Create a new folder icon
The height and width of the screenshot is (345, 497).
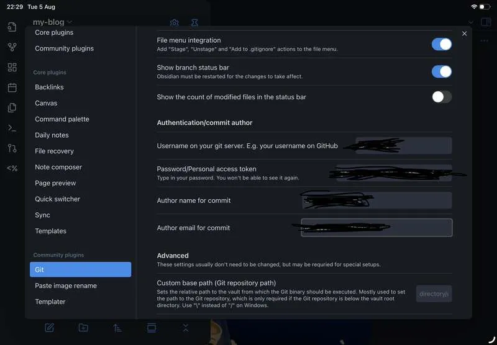coord(83,328)
